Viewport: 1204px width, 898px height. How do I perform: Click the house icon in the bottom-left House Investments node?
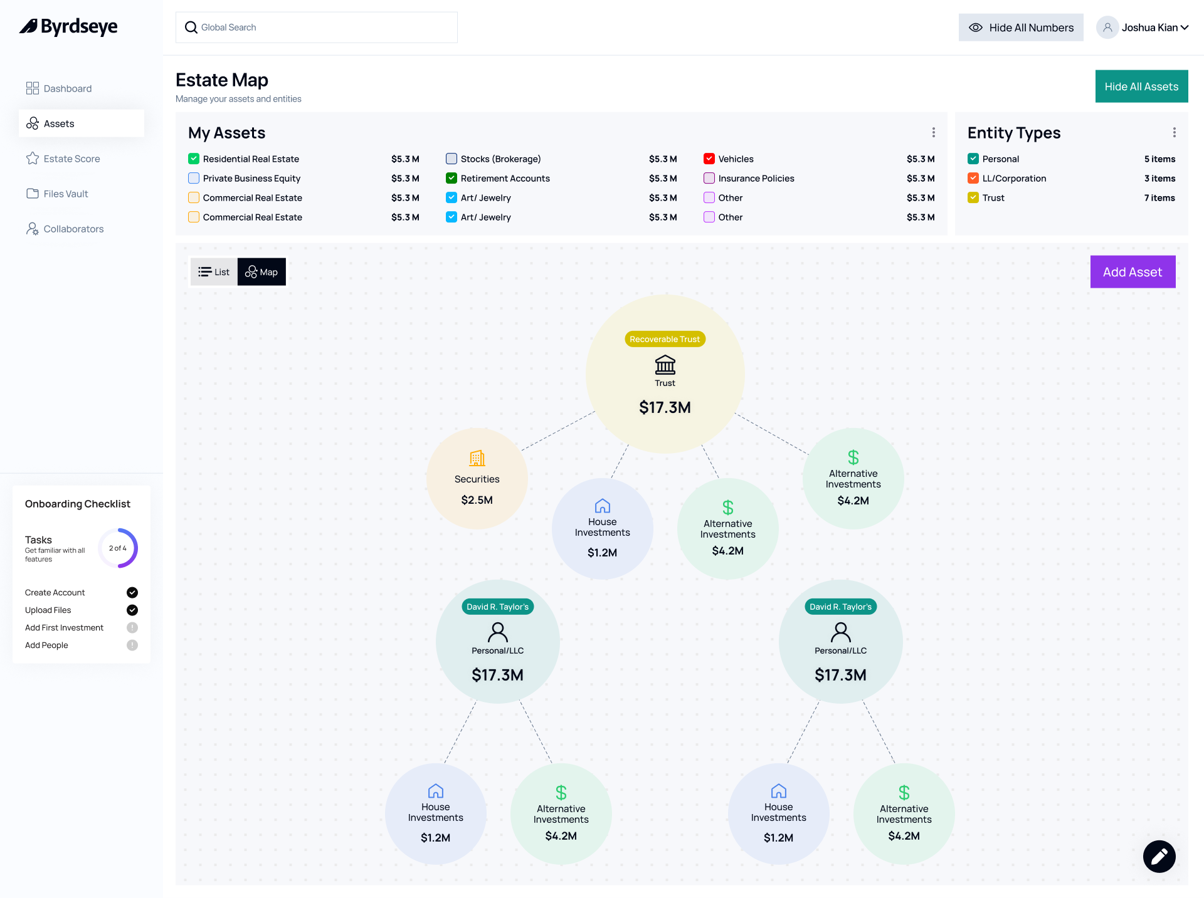tap(436, 791)
